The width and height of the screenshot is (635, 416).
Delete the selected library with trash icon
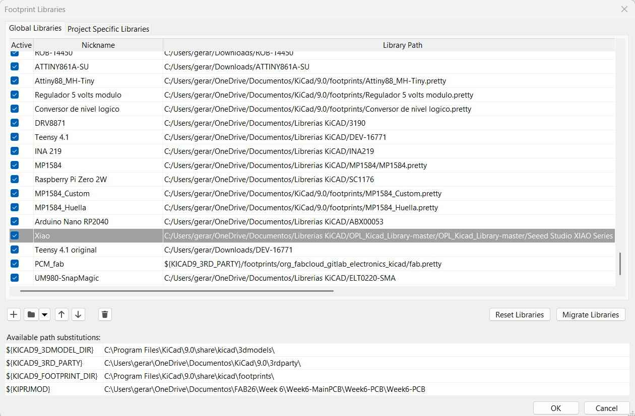click(105, 314)
